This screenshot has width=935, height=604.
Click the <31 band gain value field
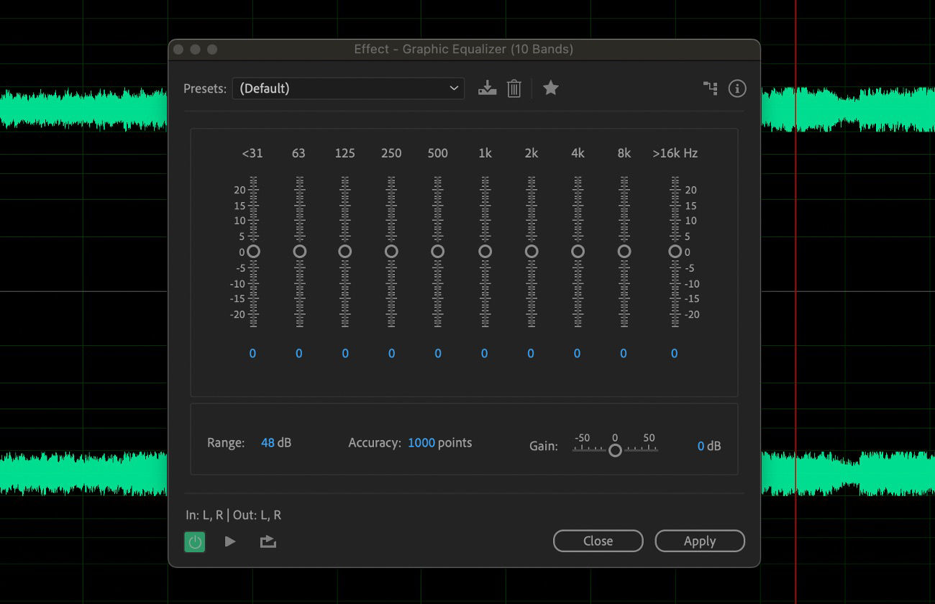point(252,353)
